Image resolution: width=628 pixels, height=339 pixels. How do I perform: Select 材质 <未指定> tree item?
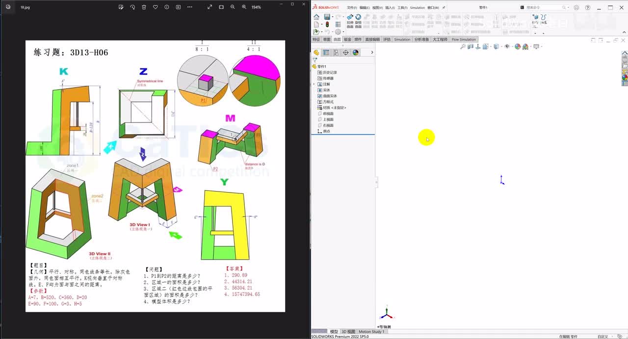point(332,108)
